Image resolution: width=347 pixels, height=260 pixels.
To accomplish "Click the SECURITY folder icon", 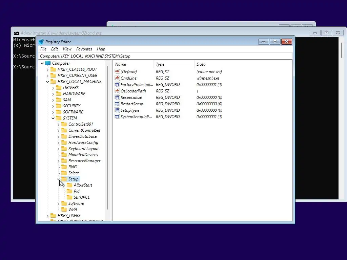I will (59, 106).
